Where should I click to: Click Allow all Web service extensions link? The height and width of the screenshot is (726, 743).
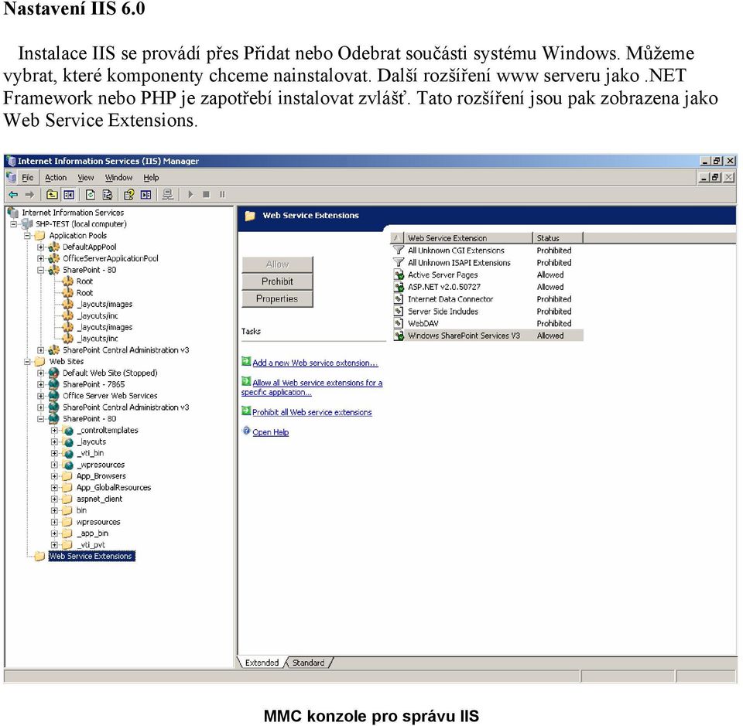(x=312, y=387)
